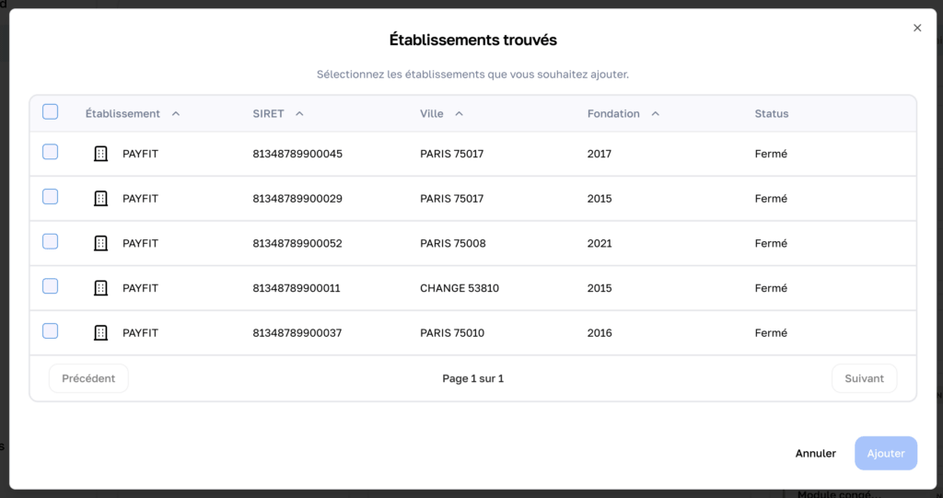Click building icon for SIRET 81348789900045
This screenshot has height=498, width=943.
pos(101,154)
